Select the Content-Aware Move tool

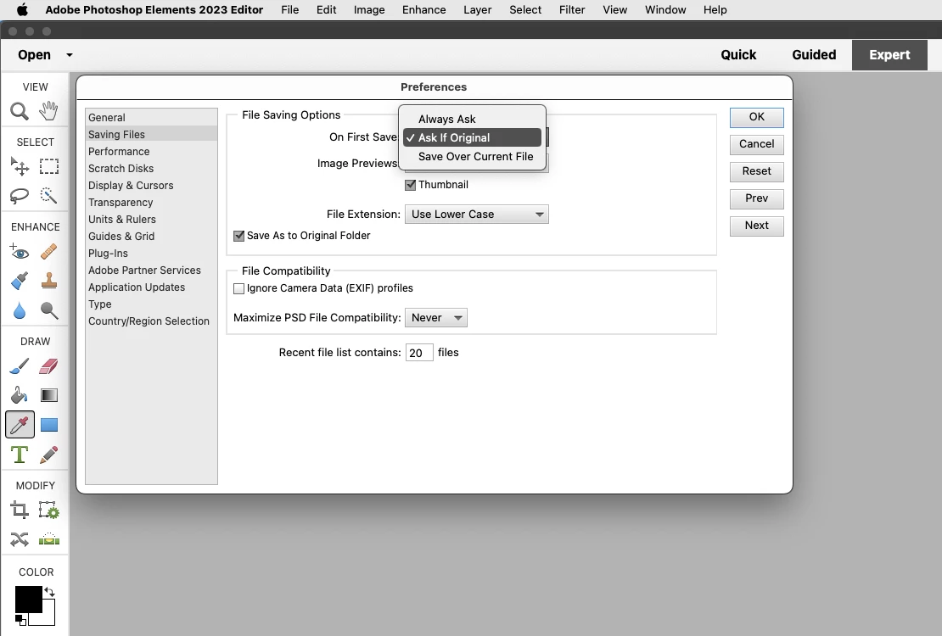coord(20,539)
